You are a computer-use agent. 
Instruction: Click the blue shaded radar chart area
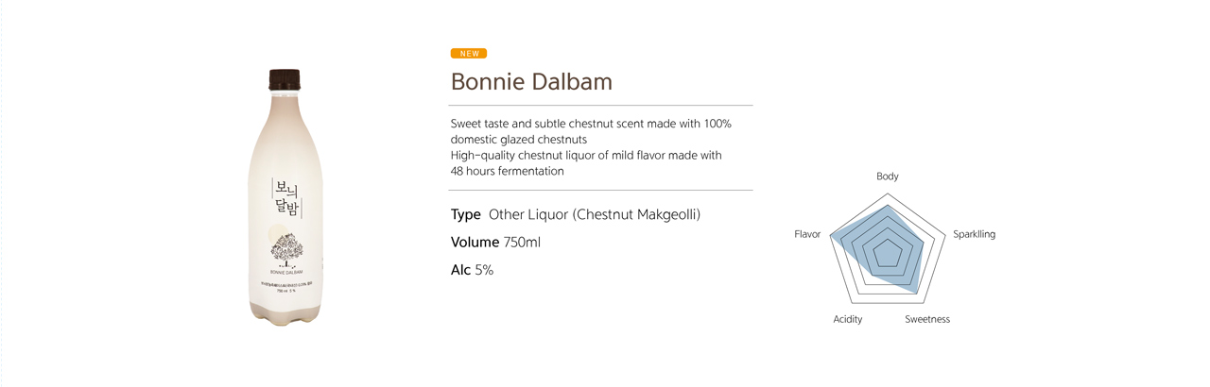point(877,242)
